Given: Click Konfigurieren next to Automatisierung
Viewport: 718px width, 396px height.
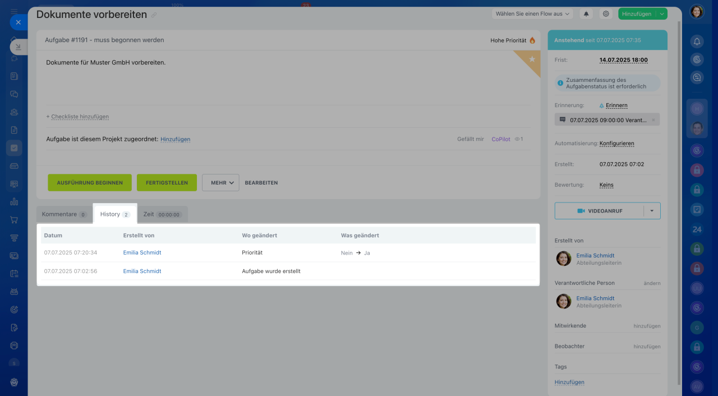Looking at the screenshot, I should [x=617, y=144].
